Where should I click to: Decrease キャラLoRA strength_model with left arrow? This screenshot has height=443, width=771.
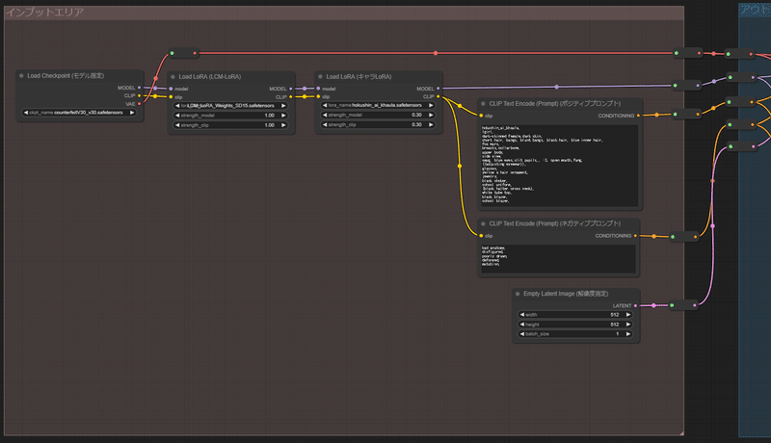pyautogui.click(x=325, y=115)
